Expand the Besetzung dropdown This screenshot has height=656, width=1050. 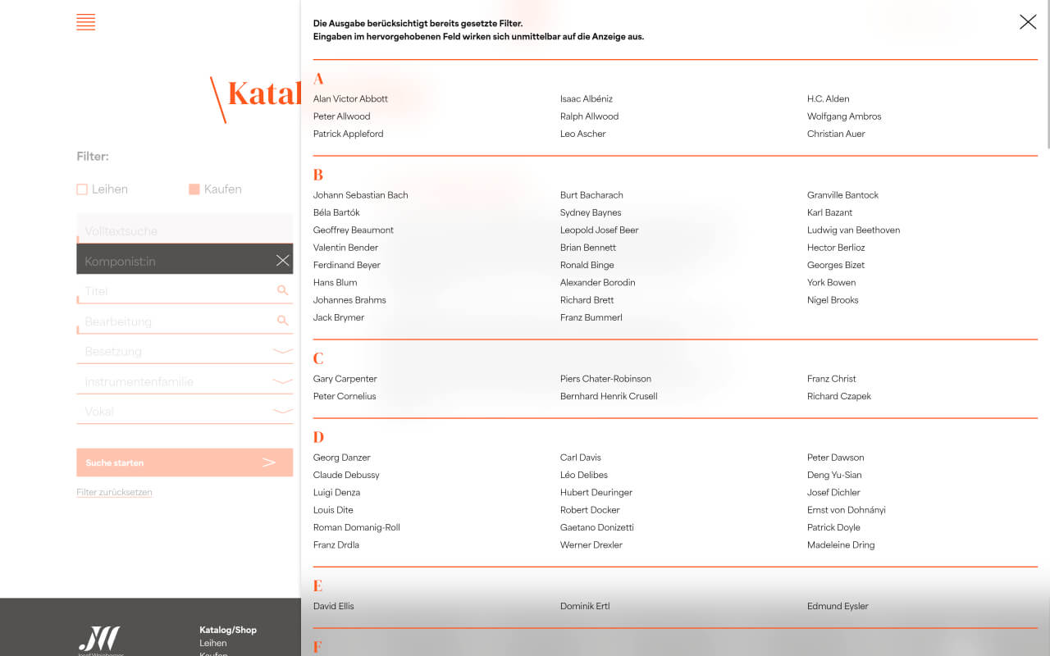coord(282,351)
